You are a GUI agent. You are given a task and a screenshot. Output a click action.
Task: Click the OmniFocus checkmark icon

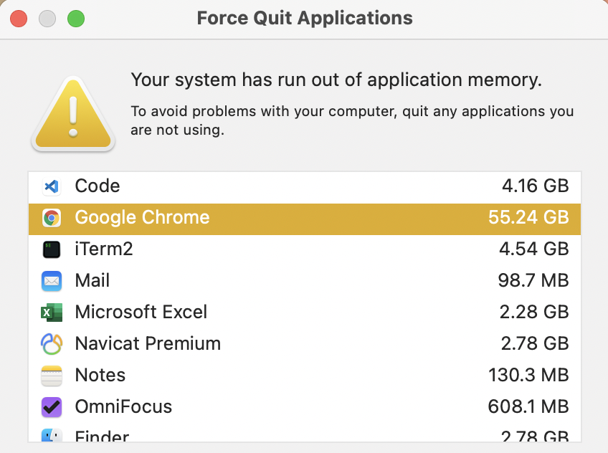(52, 407)
